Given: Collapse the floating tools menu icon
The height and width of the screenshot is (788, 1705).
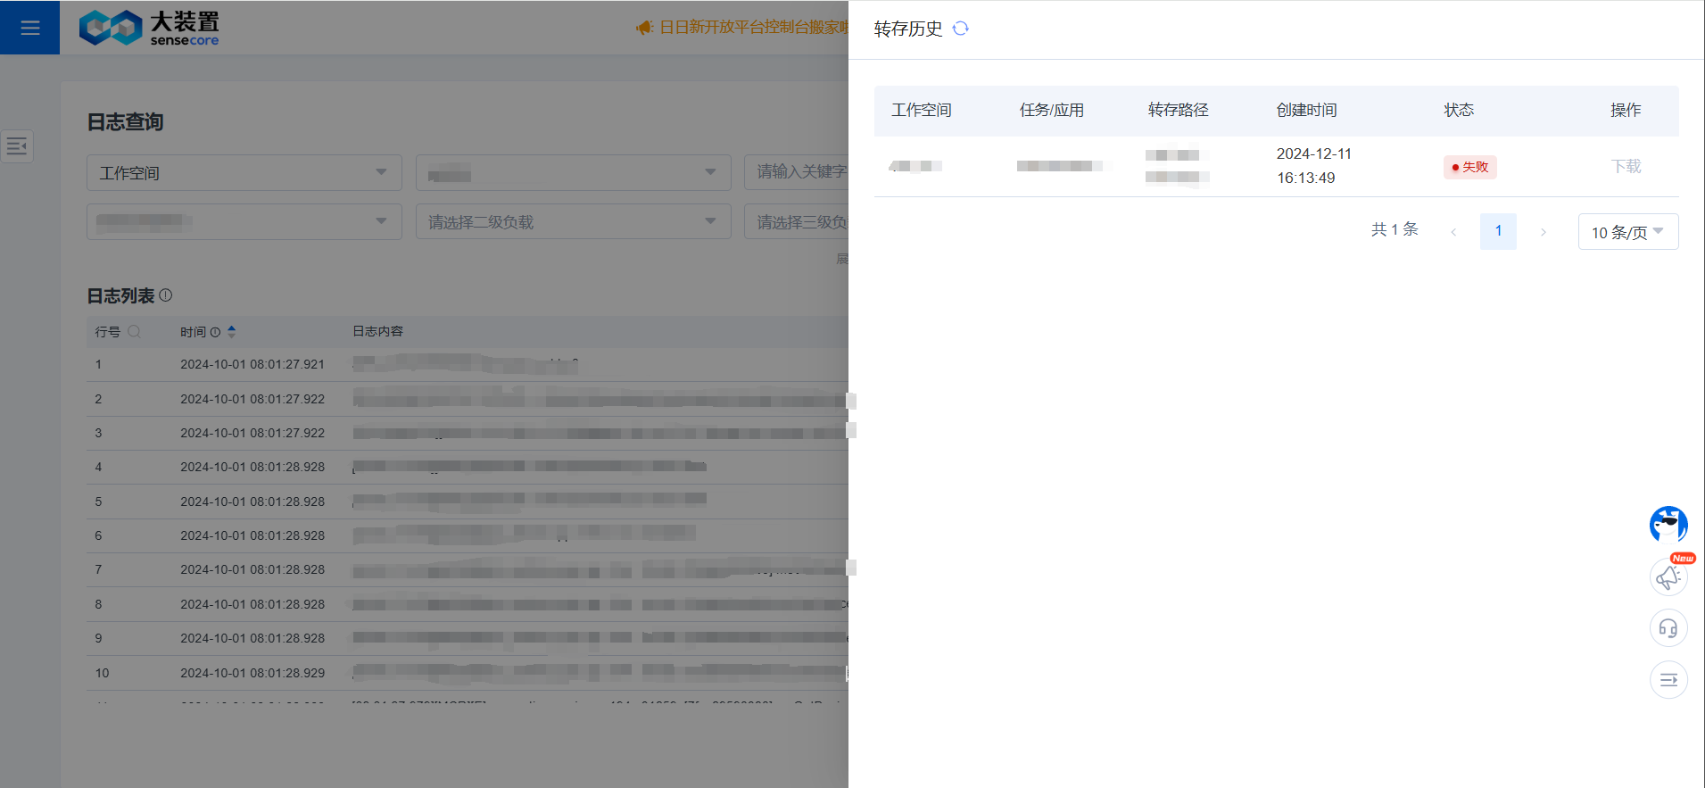Looking at the screenshot, I should click(1668, 680).
